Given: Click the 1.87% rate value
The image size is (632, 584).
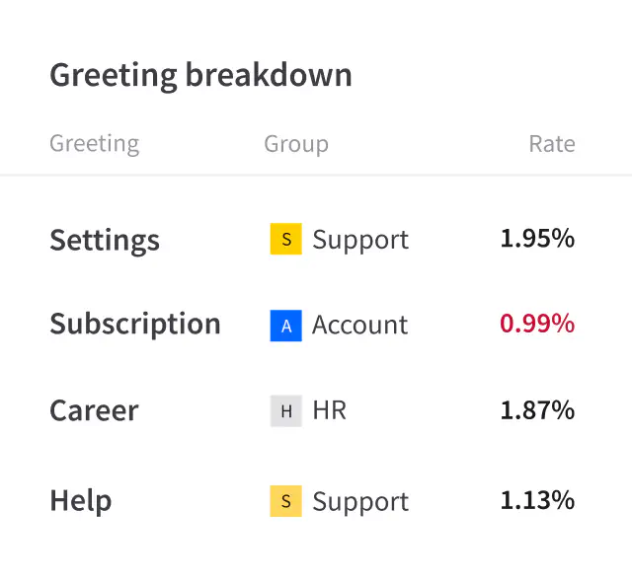Looking at the screenshot, I should pyautogui.click(x=537, y=410).
